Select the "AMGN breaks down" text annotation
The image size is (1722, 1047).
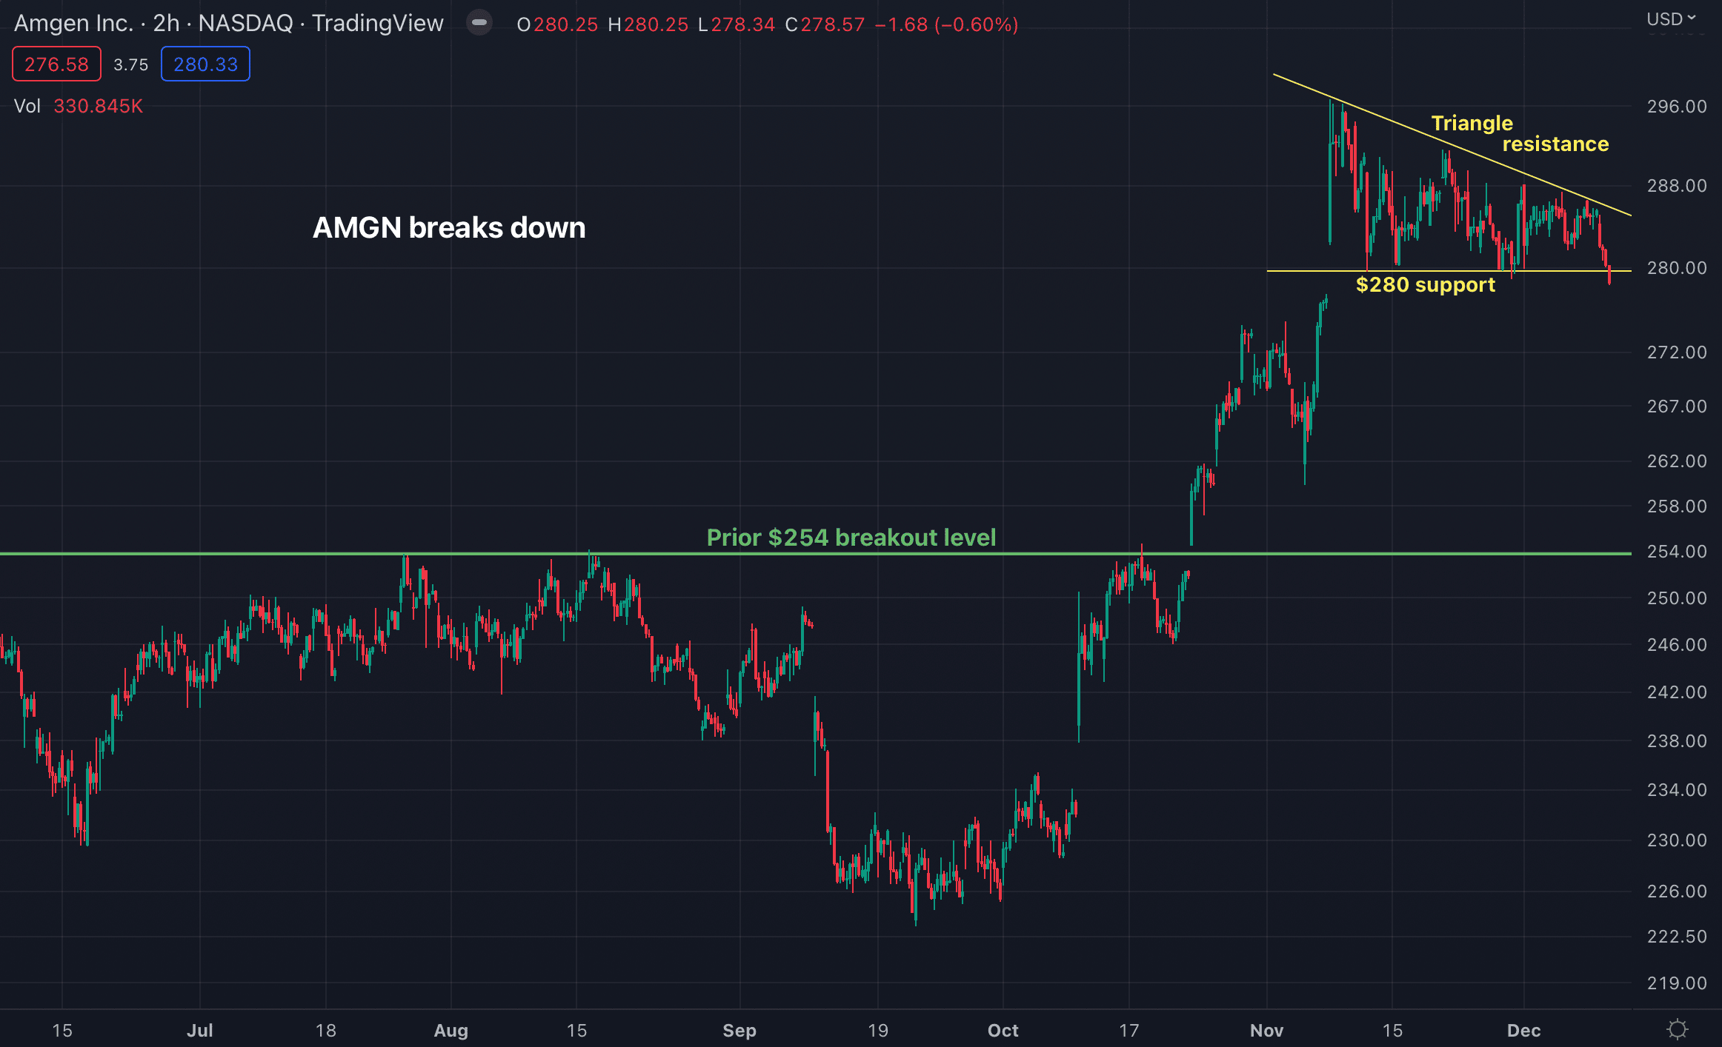(x=449, y=227)
